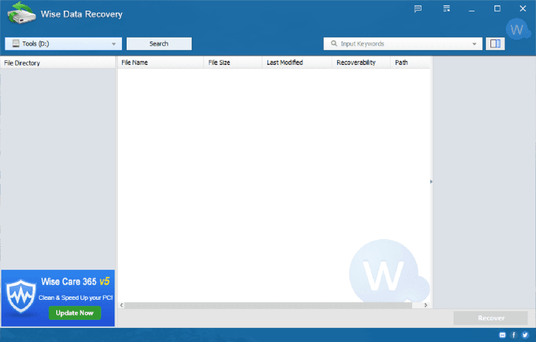Image resolution: width=536 pixels, height=342 pixels.
Task: Click the scroll right arrow of file list
Action: (425, 305)
